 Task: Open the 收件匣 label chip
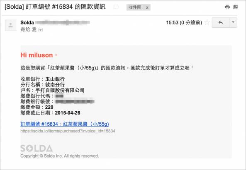(x=135, y=7)
